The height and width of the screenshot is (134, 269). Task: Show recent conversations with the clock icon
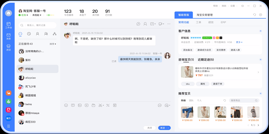coord(29,34)
